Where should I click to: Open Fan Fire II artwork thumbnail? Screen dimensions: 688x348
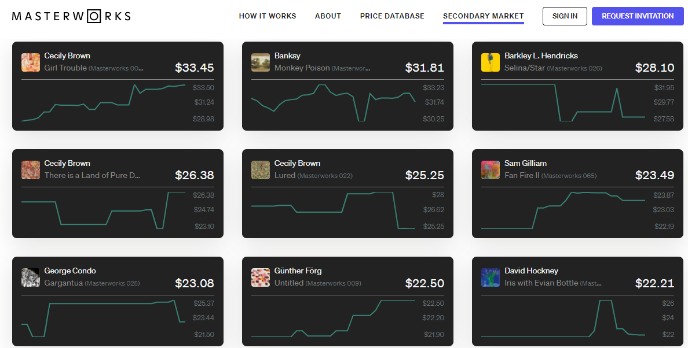491,170
